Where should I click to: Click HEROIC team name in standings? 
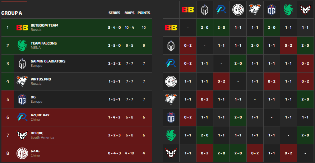37,133
